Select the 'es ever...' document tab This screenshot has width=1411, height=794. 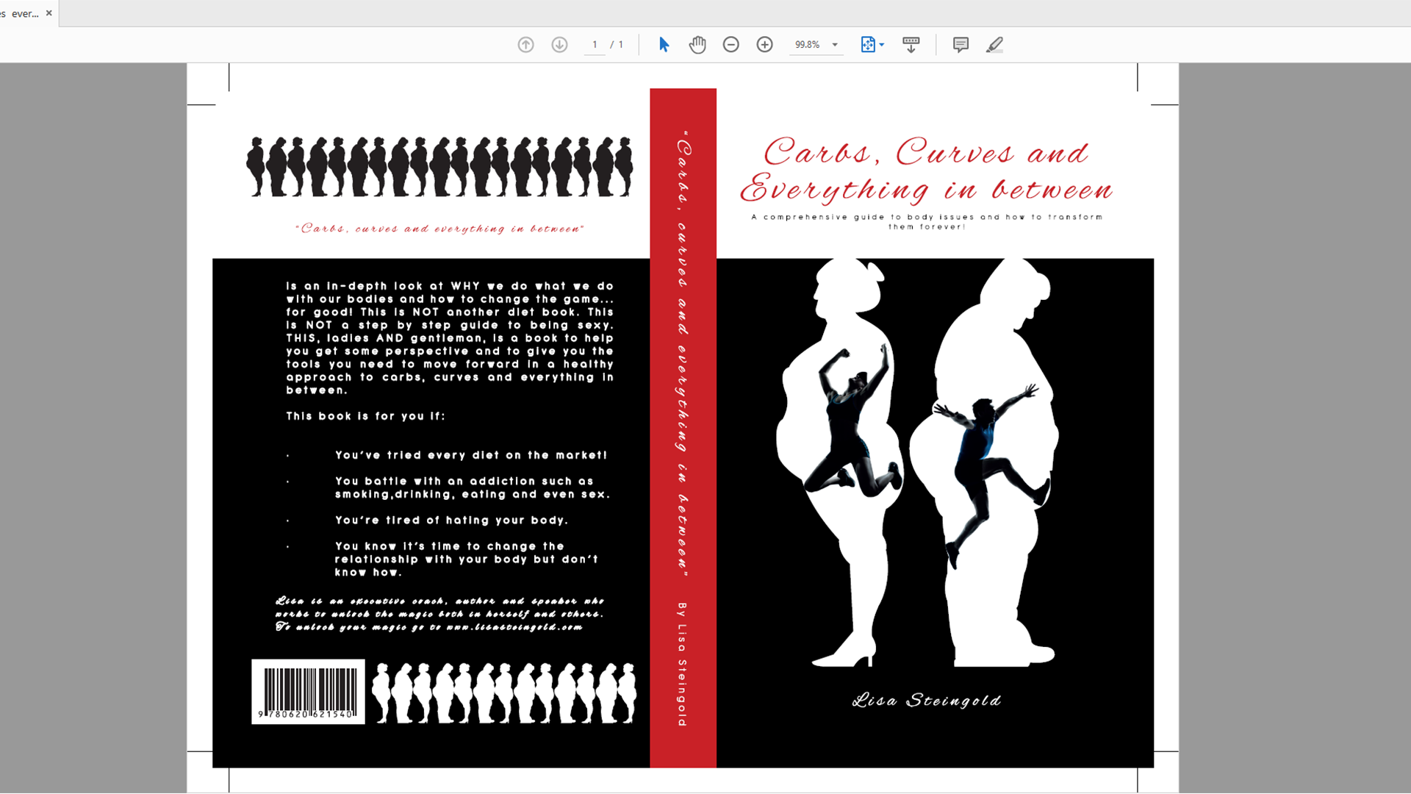click(x=22, y=12)
